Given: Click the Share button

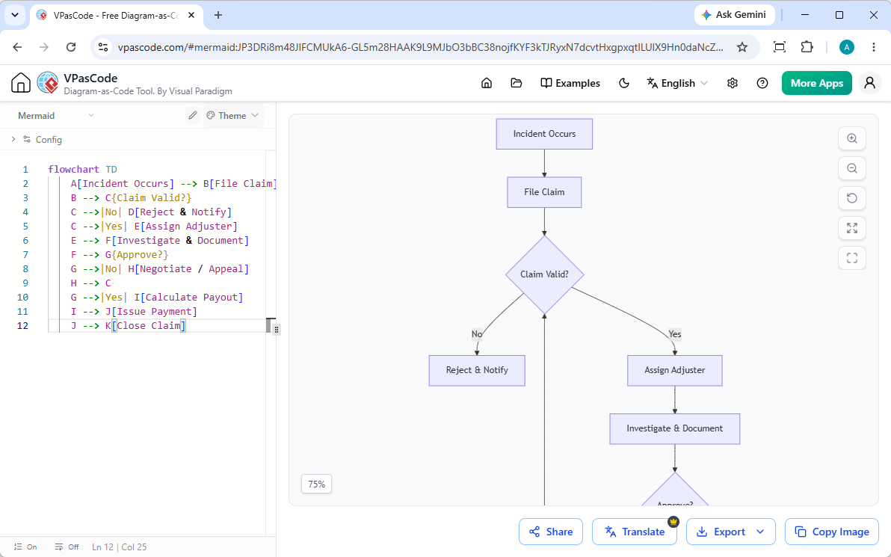Looking at the screenshot, I should tap(551, 532).
